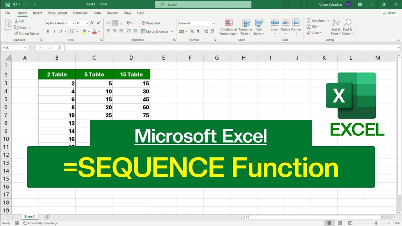The width and height of the screenshot is (402, 226).
Task: Open the File tab
Action: (7, 13)
